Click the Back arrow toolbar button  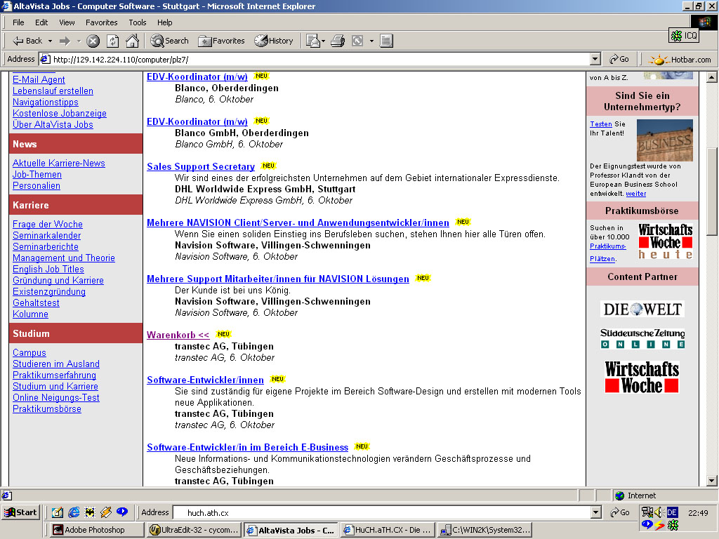27,41
